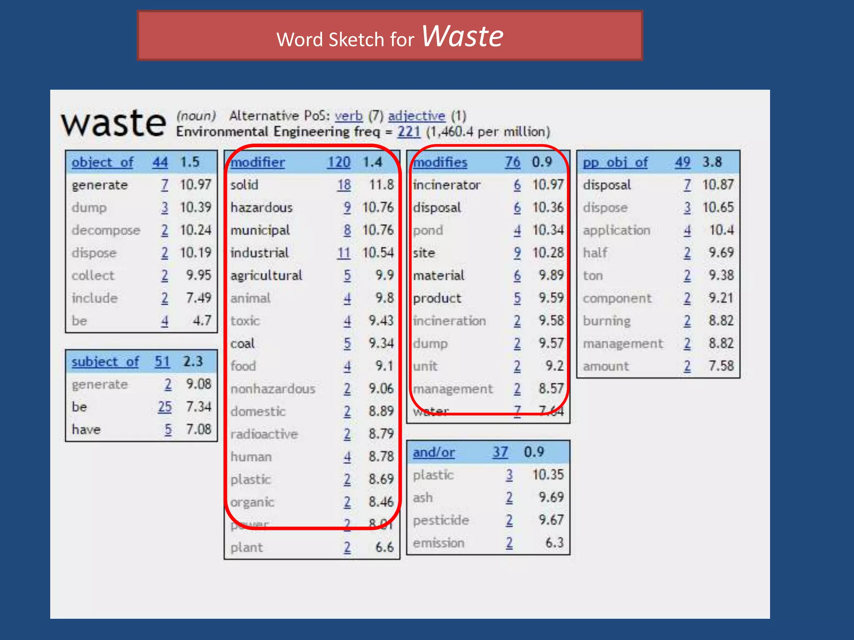
Task: Click count 2 for collect row
Action: (165, 275)
